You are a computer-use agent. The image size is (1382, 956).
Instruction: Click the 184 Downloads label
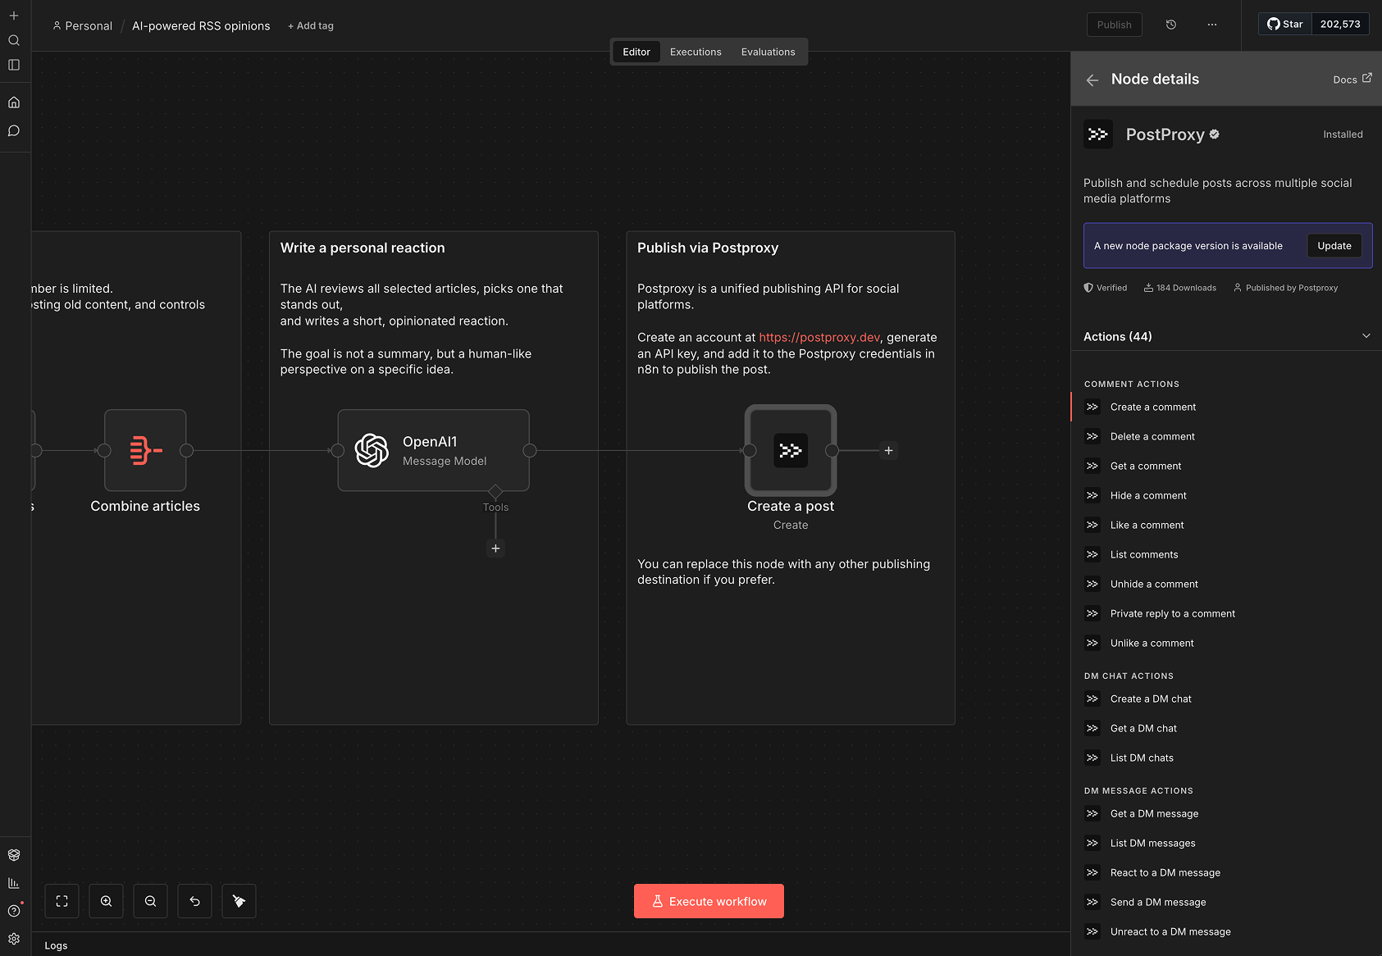click(1180, 288)
